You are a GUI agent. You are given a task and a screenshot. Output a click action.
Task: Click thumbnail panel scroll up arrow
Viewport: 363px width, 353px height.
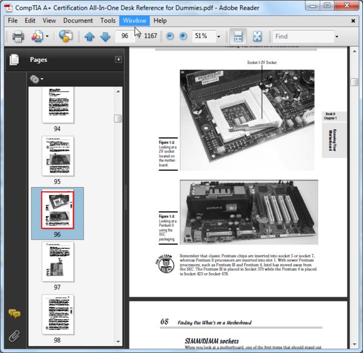pyautogui.click(x=119, y=91)
